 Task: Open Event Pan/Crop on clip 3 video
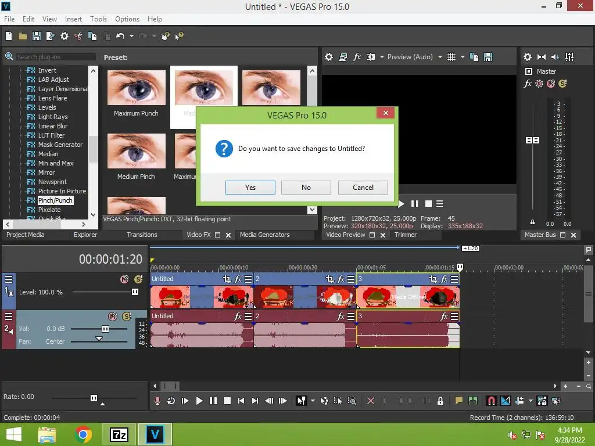click(433, 279)
